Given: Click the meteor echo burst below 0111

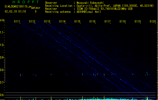Looking at the screenshot, I should pos(20,75).
